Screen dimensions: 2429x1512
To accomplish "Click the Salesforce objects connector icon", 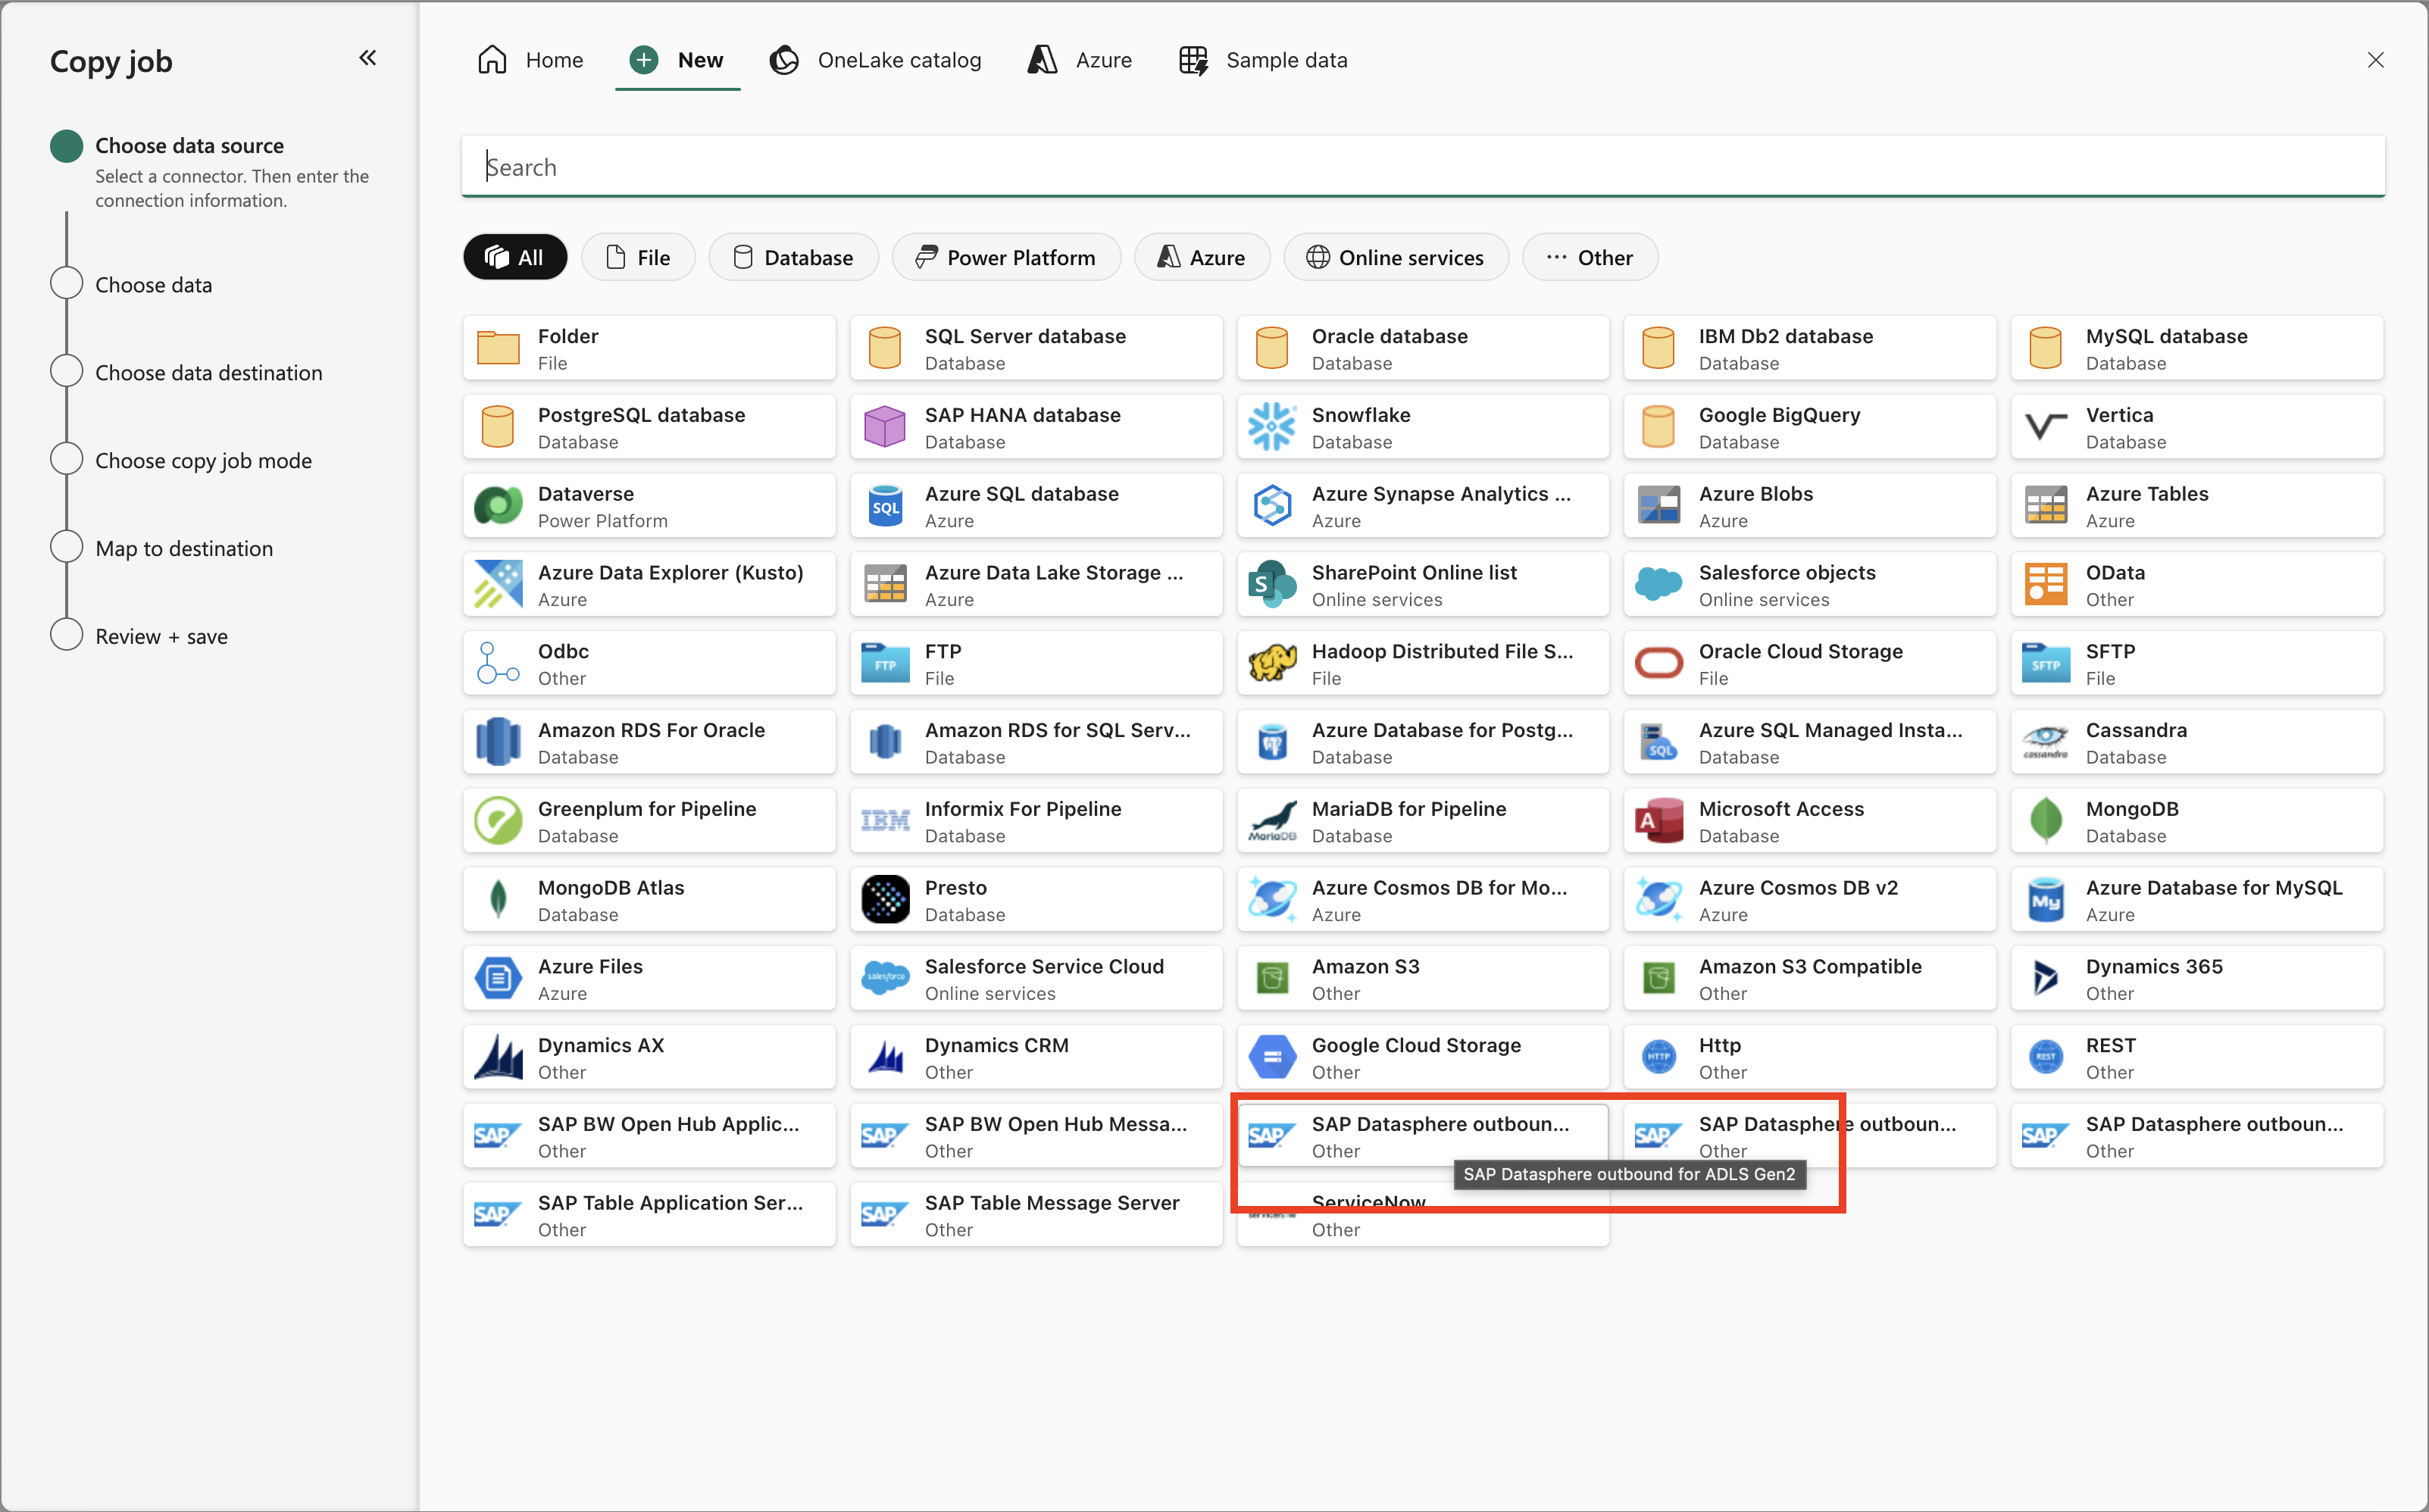I will pyautogui.click(x=1659, y=584).
